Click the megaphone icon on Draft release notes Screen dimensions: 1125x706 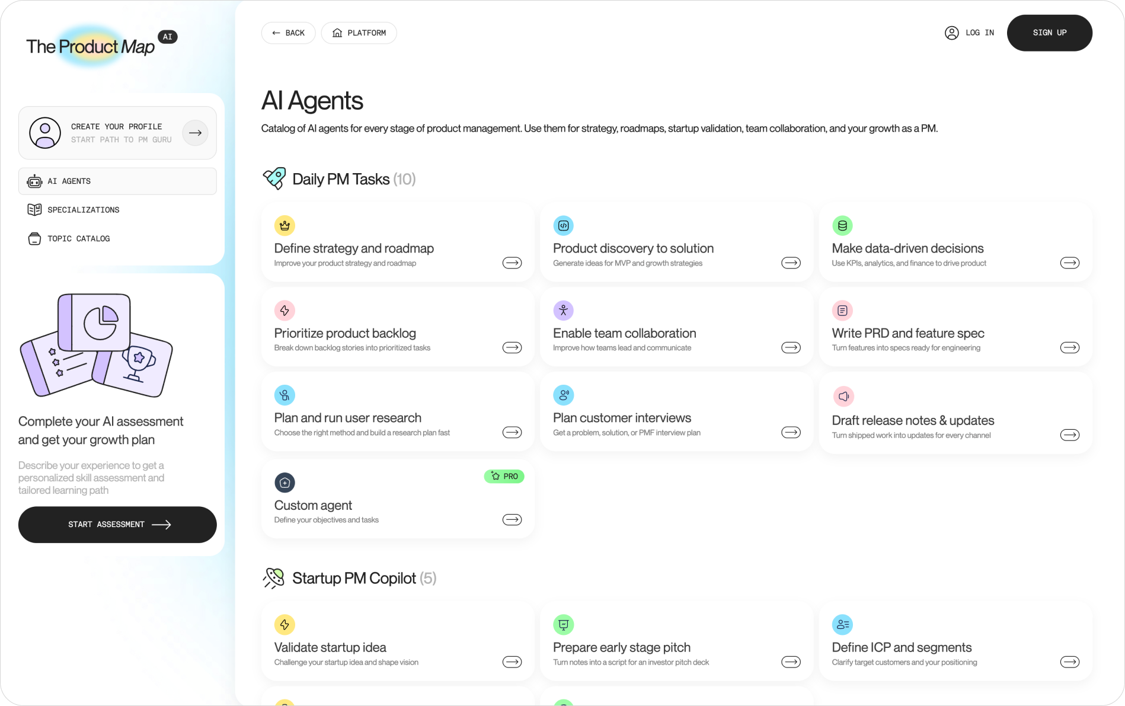point(843,396)
